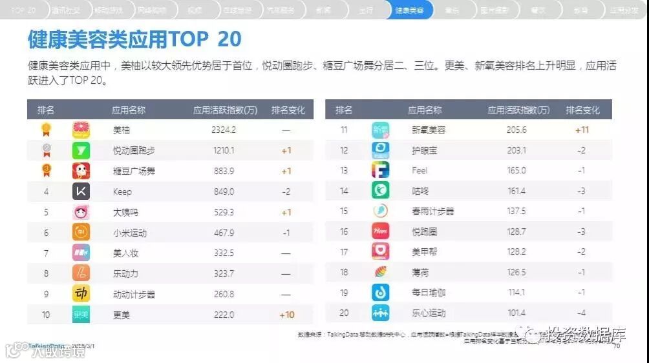Image resolution: width=649 pixels, height=363 pixels.
Task: Click the 春雨计步器 app icon
Action: (x=380, y=211)
